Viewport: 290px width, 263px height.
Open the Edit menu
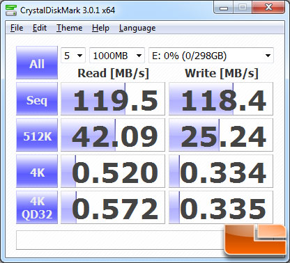point(40,28)
